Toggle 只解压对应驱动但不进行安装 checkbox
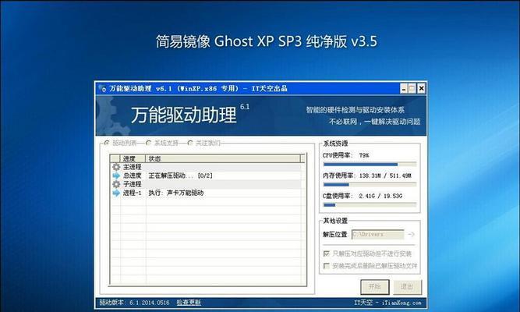The width and height of the screenshot is (520, 312). click(x=327, y=253)
